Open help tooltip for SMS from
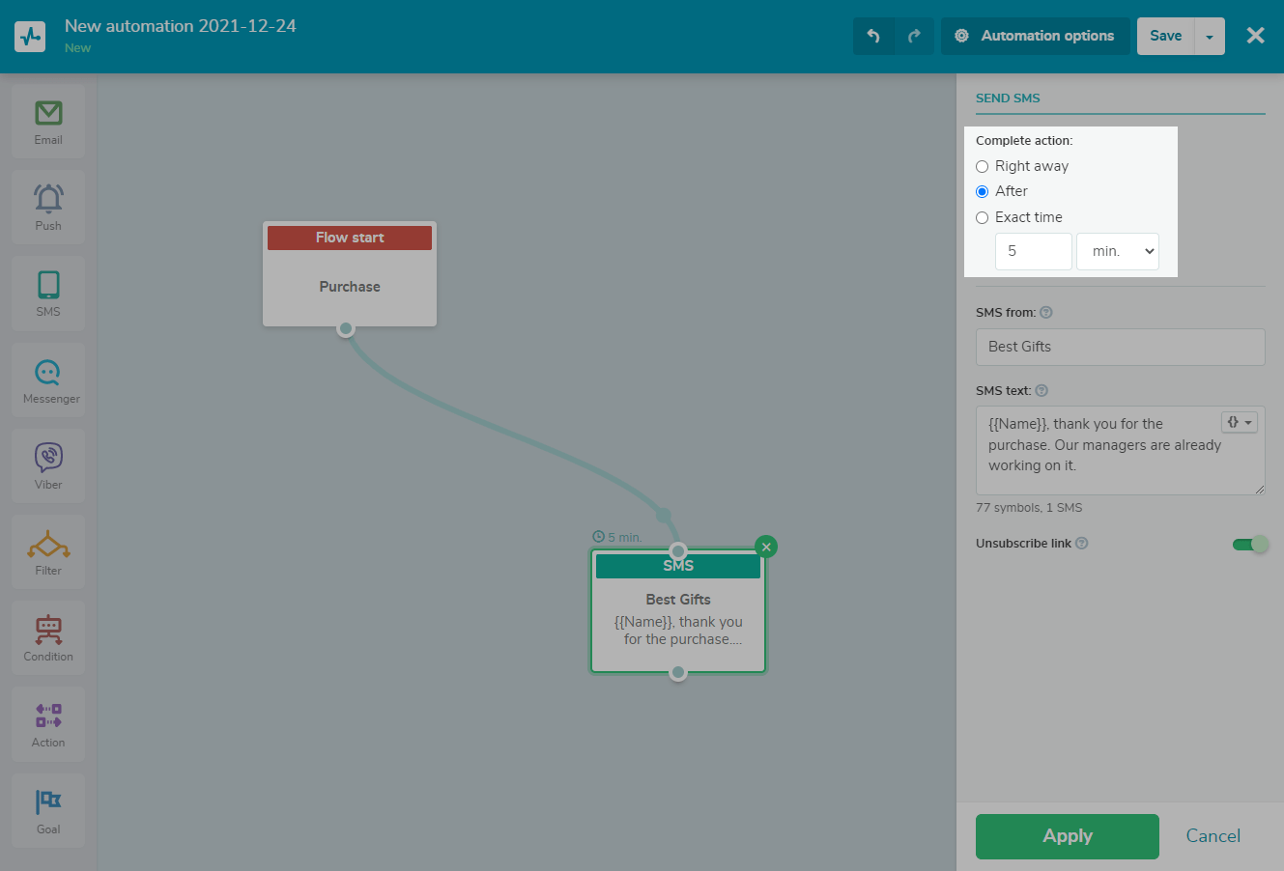 click(x=1046, y=312)
